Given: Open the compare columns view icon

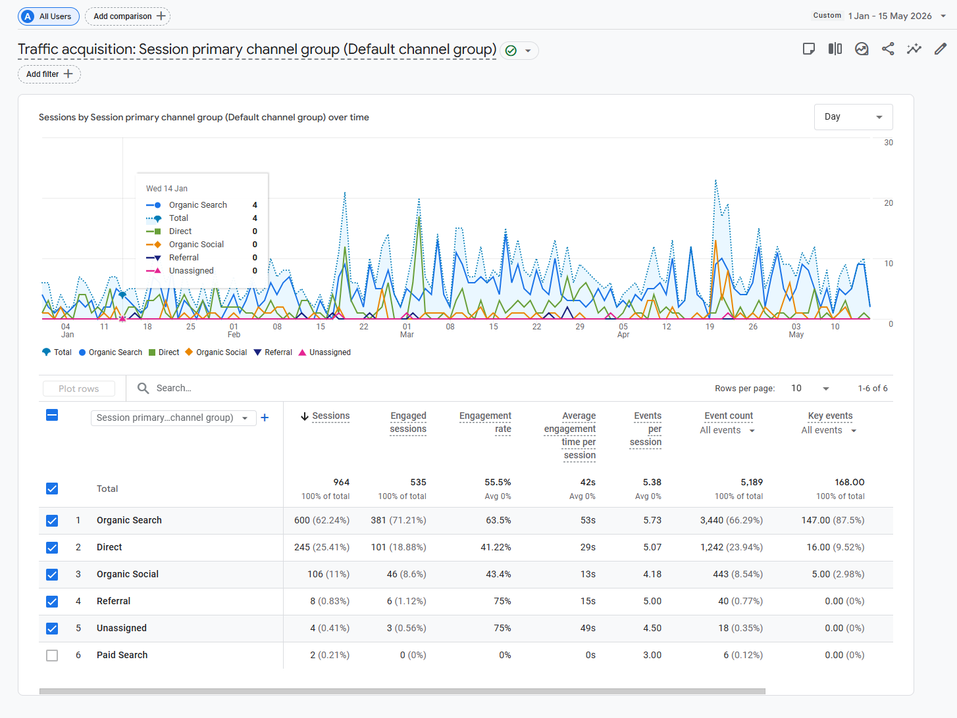Looking at the screenshot, I should click(x=835, y=49).
